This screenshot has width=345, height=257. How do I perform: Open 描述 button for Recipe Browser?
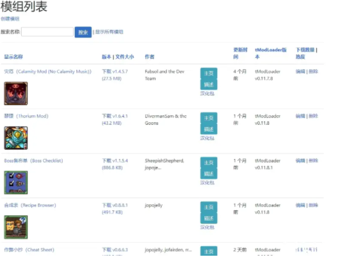point(209,219)
